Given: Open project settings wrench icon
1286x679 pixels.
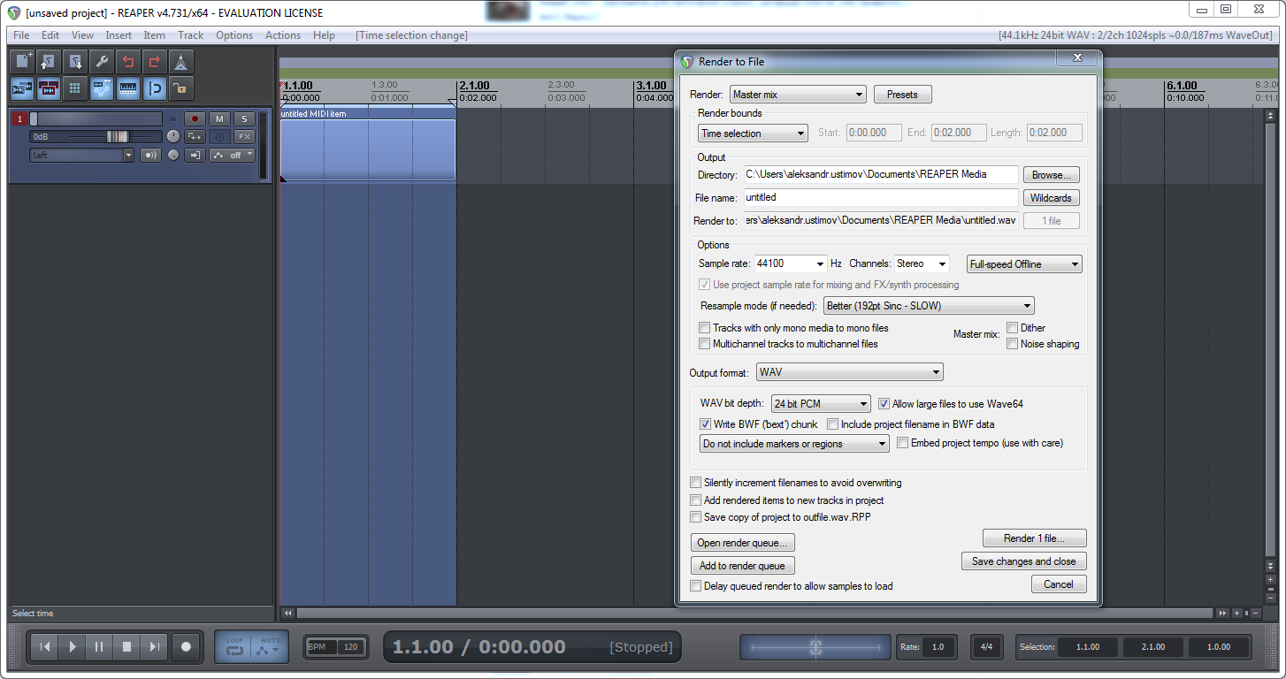Looking at the screenshot, I should pos(102,62).
